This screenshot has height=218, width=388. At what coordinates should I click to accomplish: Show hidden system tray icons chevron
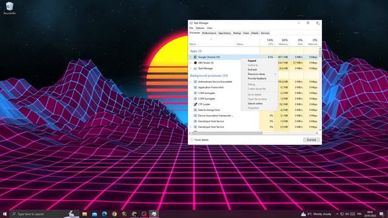click(337, 214)
